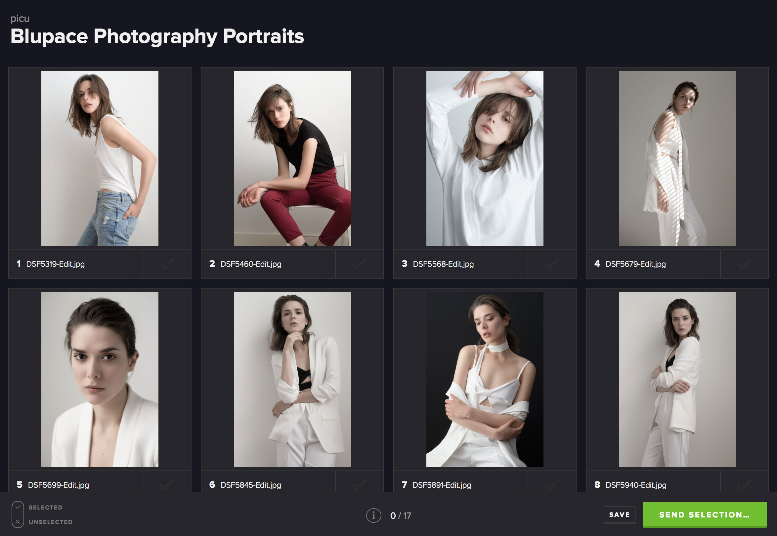Click file name DSF5679-Edit.jpg
The height and width of the screenshot is (536, 777).
coord(636,264)
